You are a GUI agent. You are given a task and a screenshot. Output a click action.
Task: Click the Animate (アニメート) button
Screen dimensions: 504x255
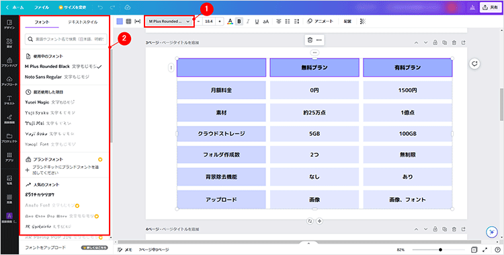(320, 22)
